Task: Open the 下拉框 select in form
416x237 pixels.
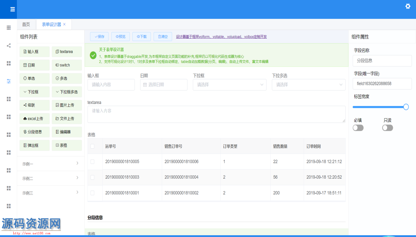Action: [x=230, y=85]
